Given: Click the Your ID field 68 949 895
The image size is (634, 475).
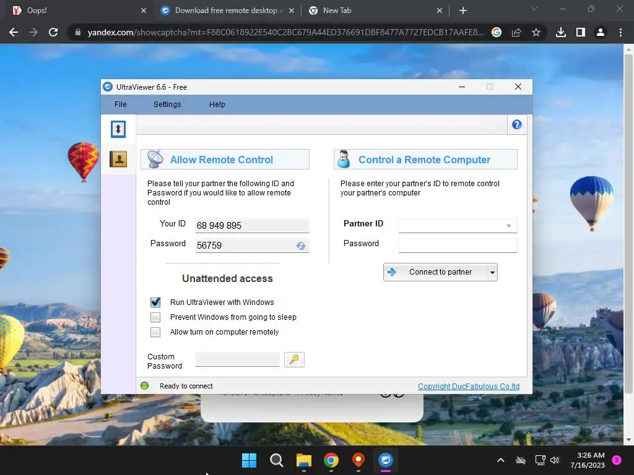Looking at the screenshot, I should click(252, 225).
